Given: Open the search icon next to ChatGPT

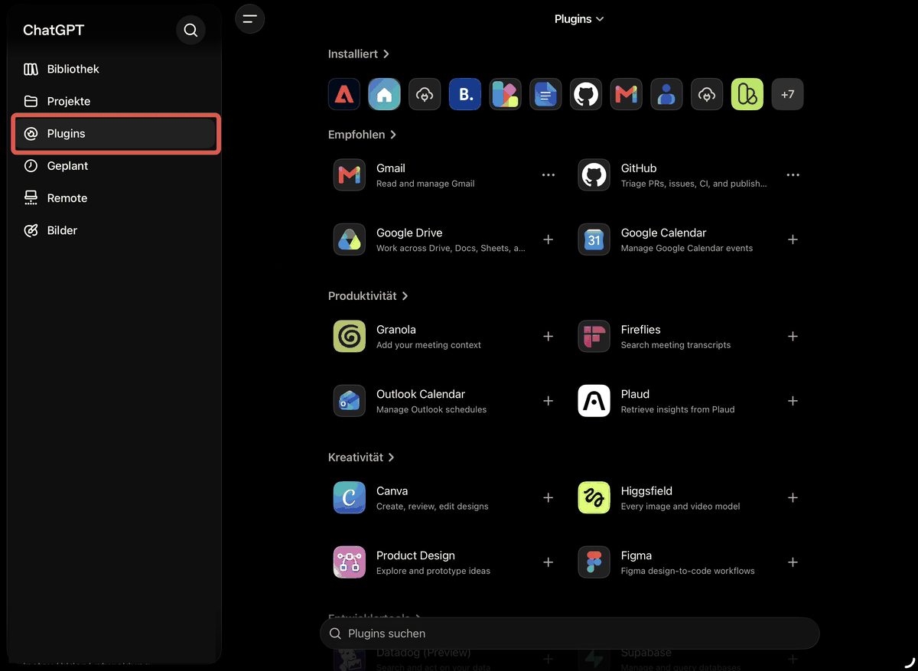Looking at the screenshot, I should click(x=190, y=31).
